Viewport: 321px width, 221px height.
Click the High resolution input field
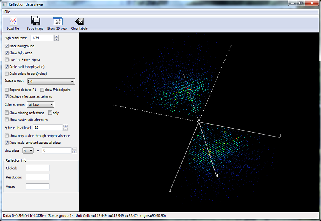[42, 38]
